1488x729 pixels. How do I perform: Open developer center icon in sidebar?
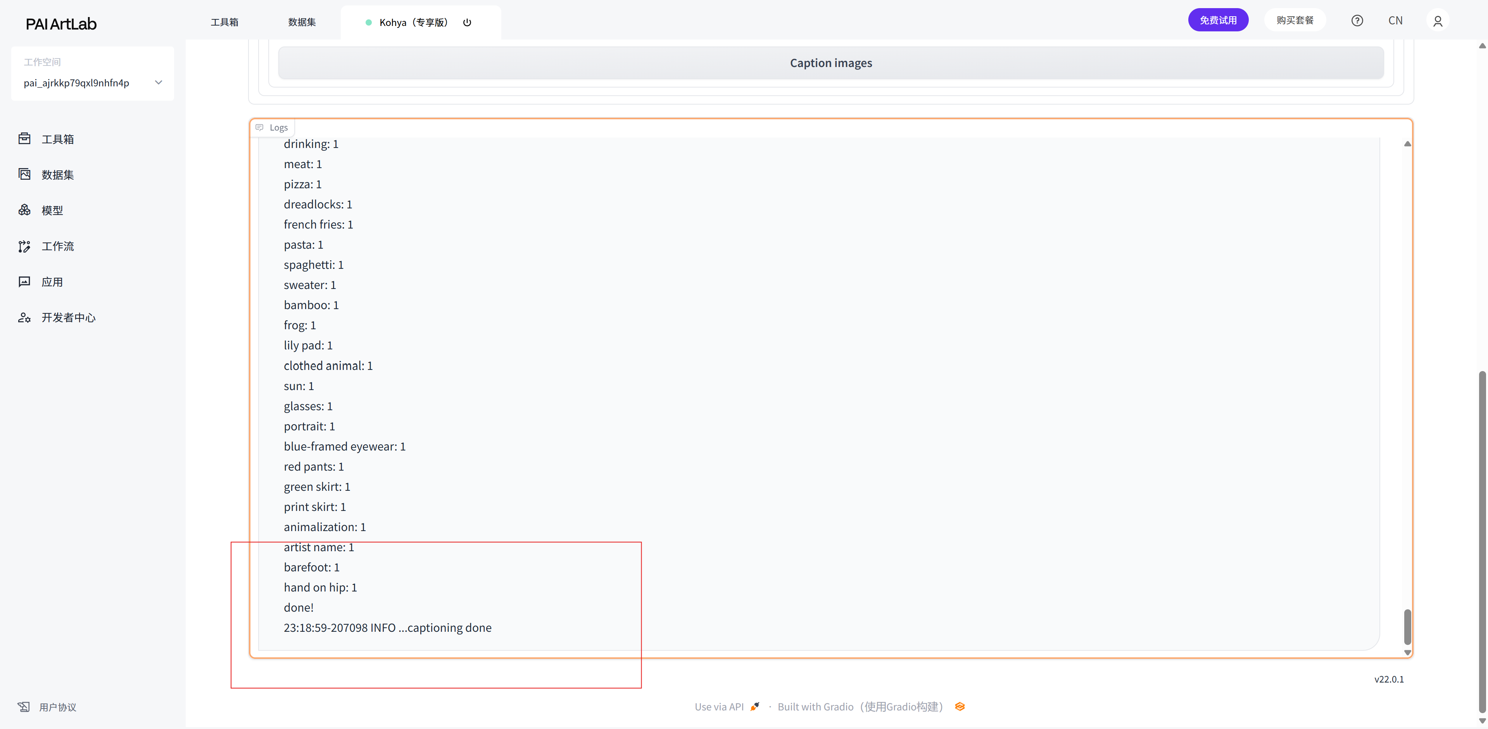click(24, 318)
